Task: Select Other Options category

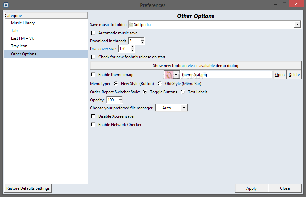Action: (x=46, y=54)
